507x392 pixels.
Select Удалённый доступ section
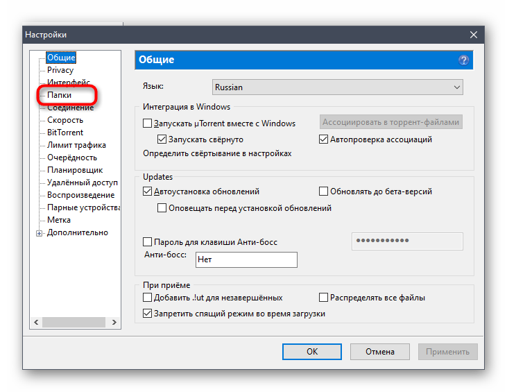coord(83,182)
